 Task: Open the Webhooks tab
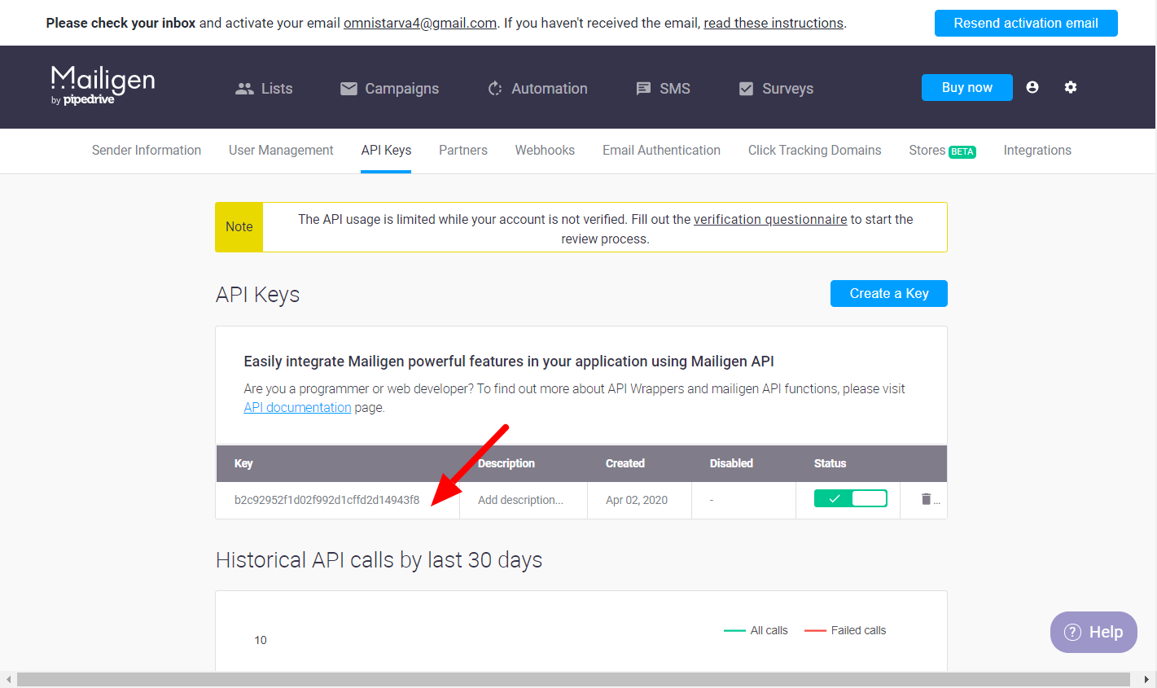[x=545, y=151]
